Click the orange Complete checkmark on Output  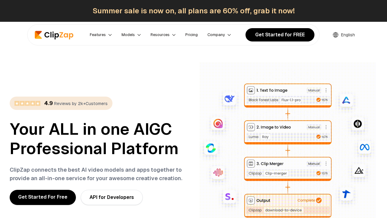pos(319,200)
